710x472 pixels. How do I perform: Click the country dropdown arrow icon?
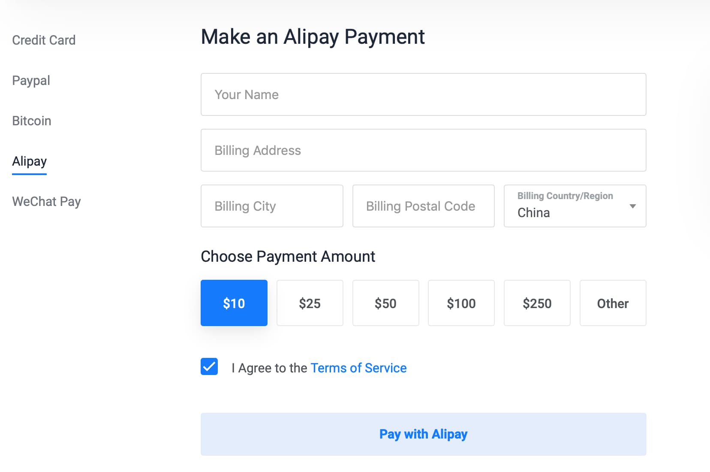coord(632,206)
